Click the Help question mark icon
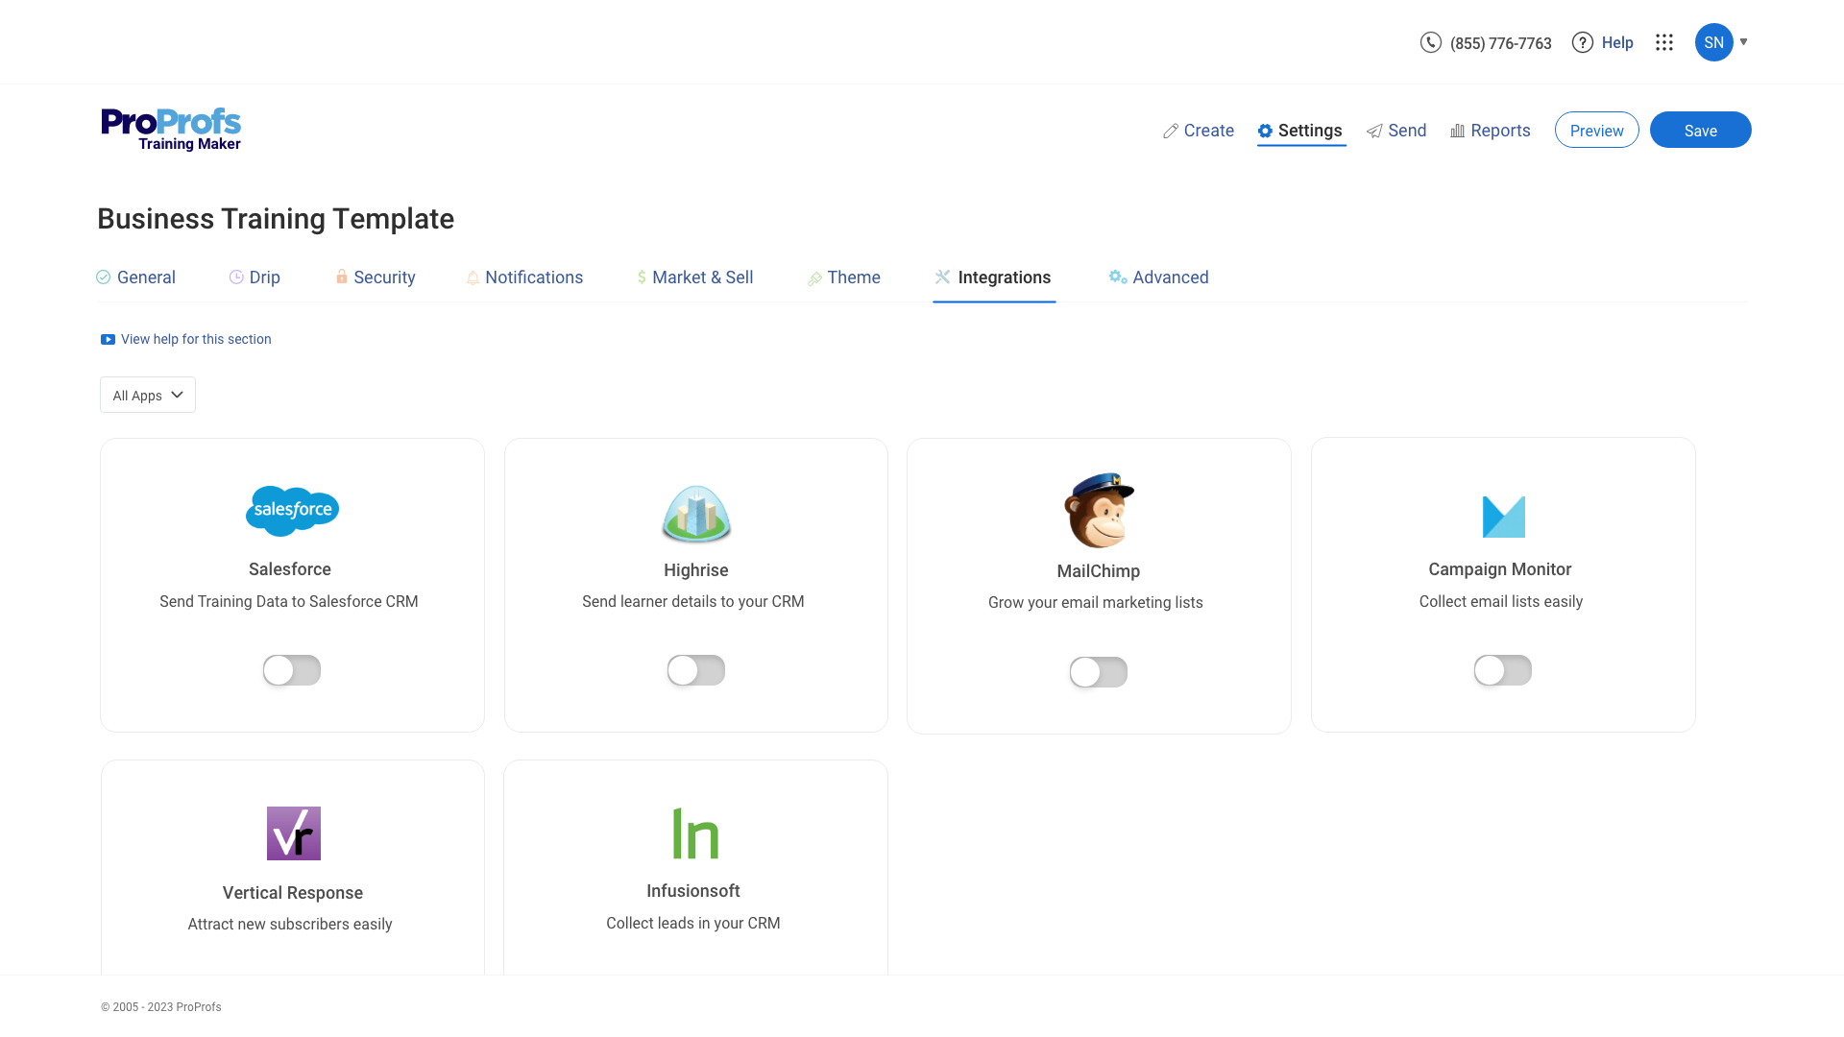Viewport: 1844px width, 1037px height. point(1583,42)
